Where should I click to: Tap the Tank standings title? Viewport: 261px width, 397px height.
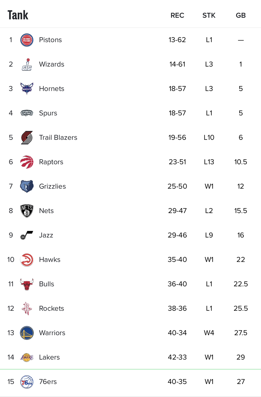pos(18,15)
